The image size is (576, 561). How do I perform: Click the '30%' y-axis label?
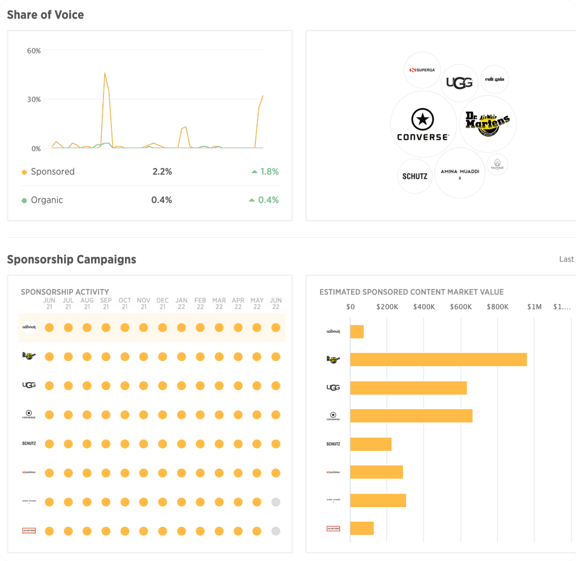(x=34, y=99)
